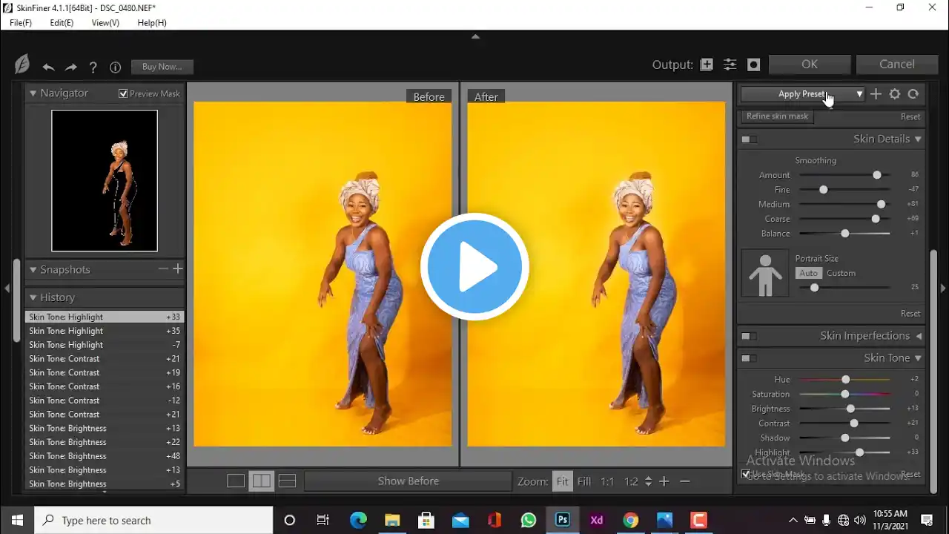
Task: Set zoom to Fill
Action: pyautogui.click(x=584, y=481)
